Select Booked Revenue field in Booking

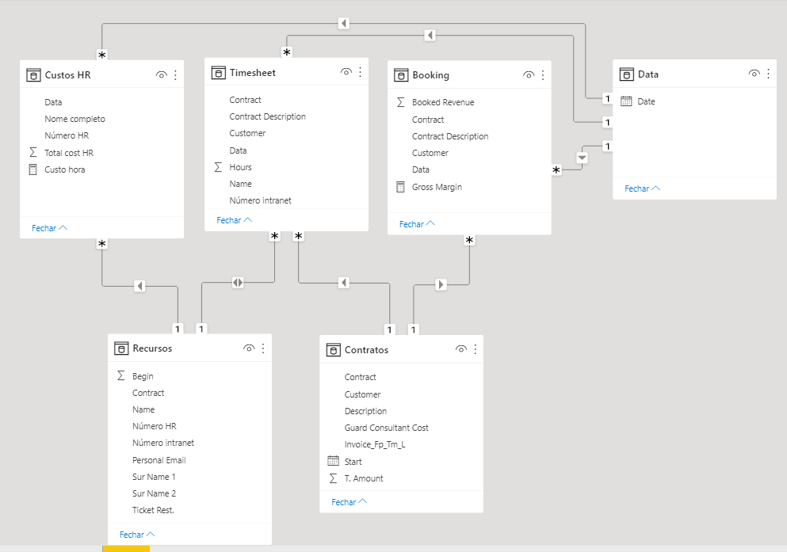443,102
